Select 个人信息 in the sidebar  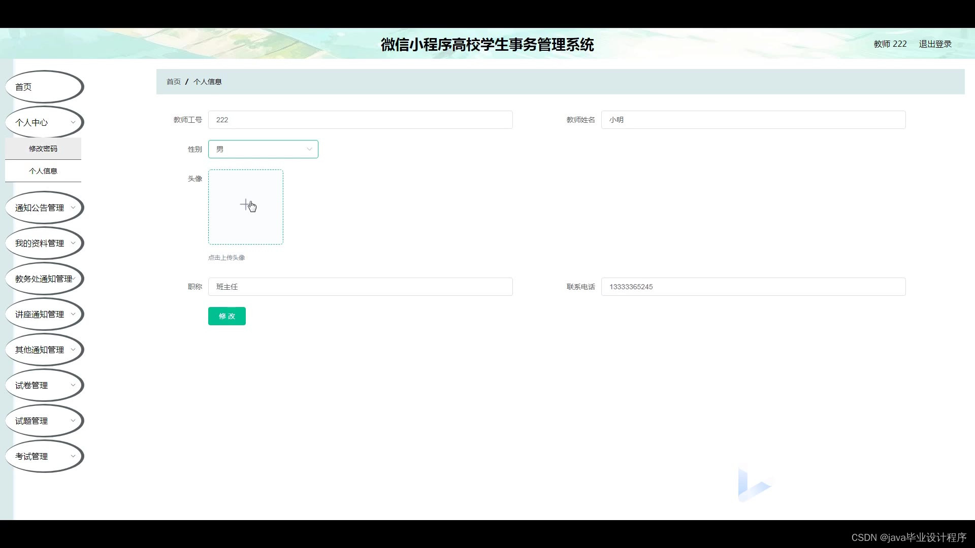tap(43, 170)
